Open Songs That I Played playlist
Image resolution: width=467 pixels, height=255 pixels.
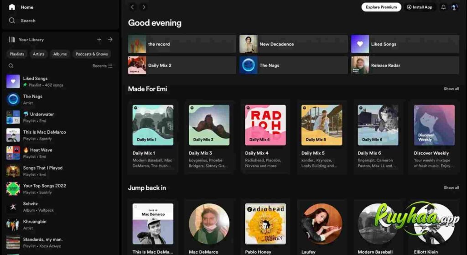60,171
